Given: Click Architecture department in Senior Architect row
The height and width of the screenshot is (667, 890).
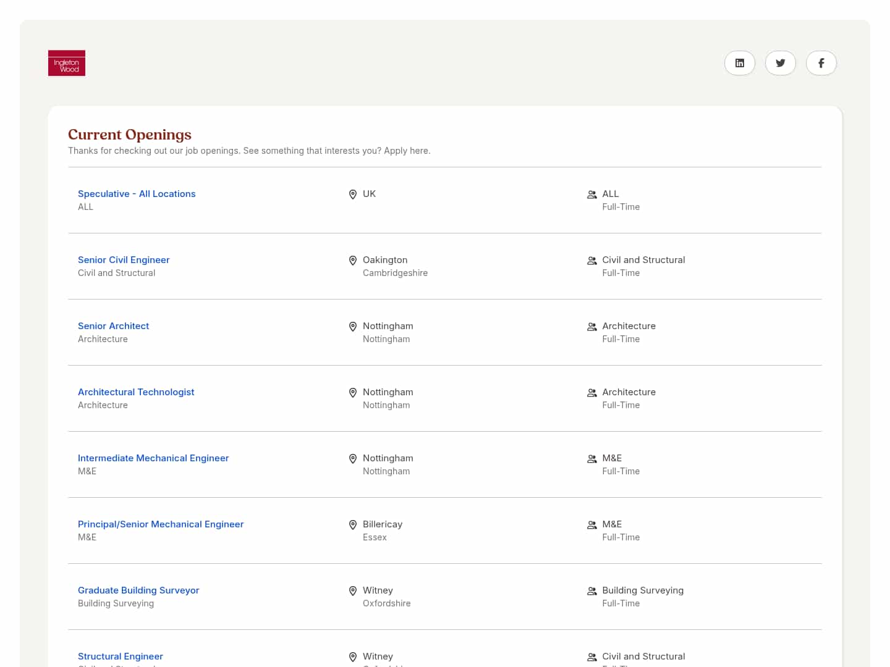Looking at the screenshot, I should click(x=629, y=326).
